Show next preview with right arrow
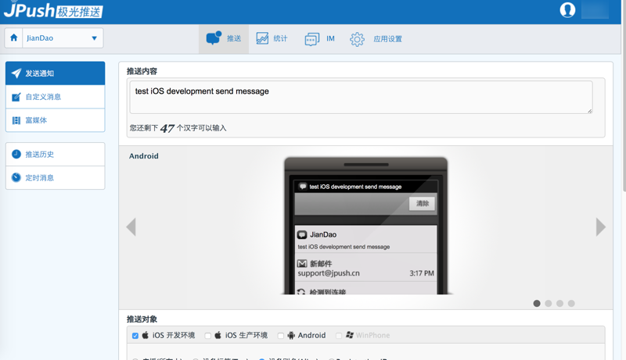 pos(600,227)
